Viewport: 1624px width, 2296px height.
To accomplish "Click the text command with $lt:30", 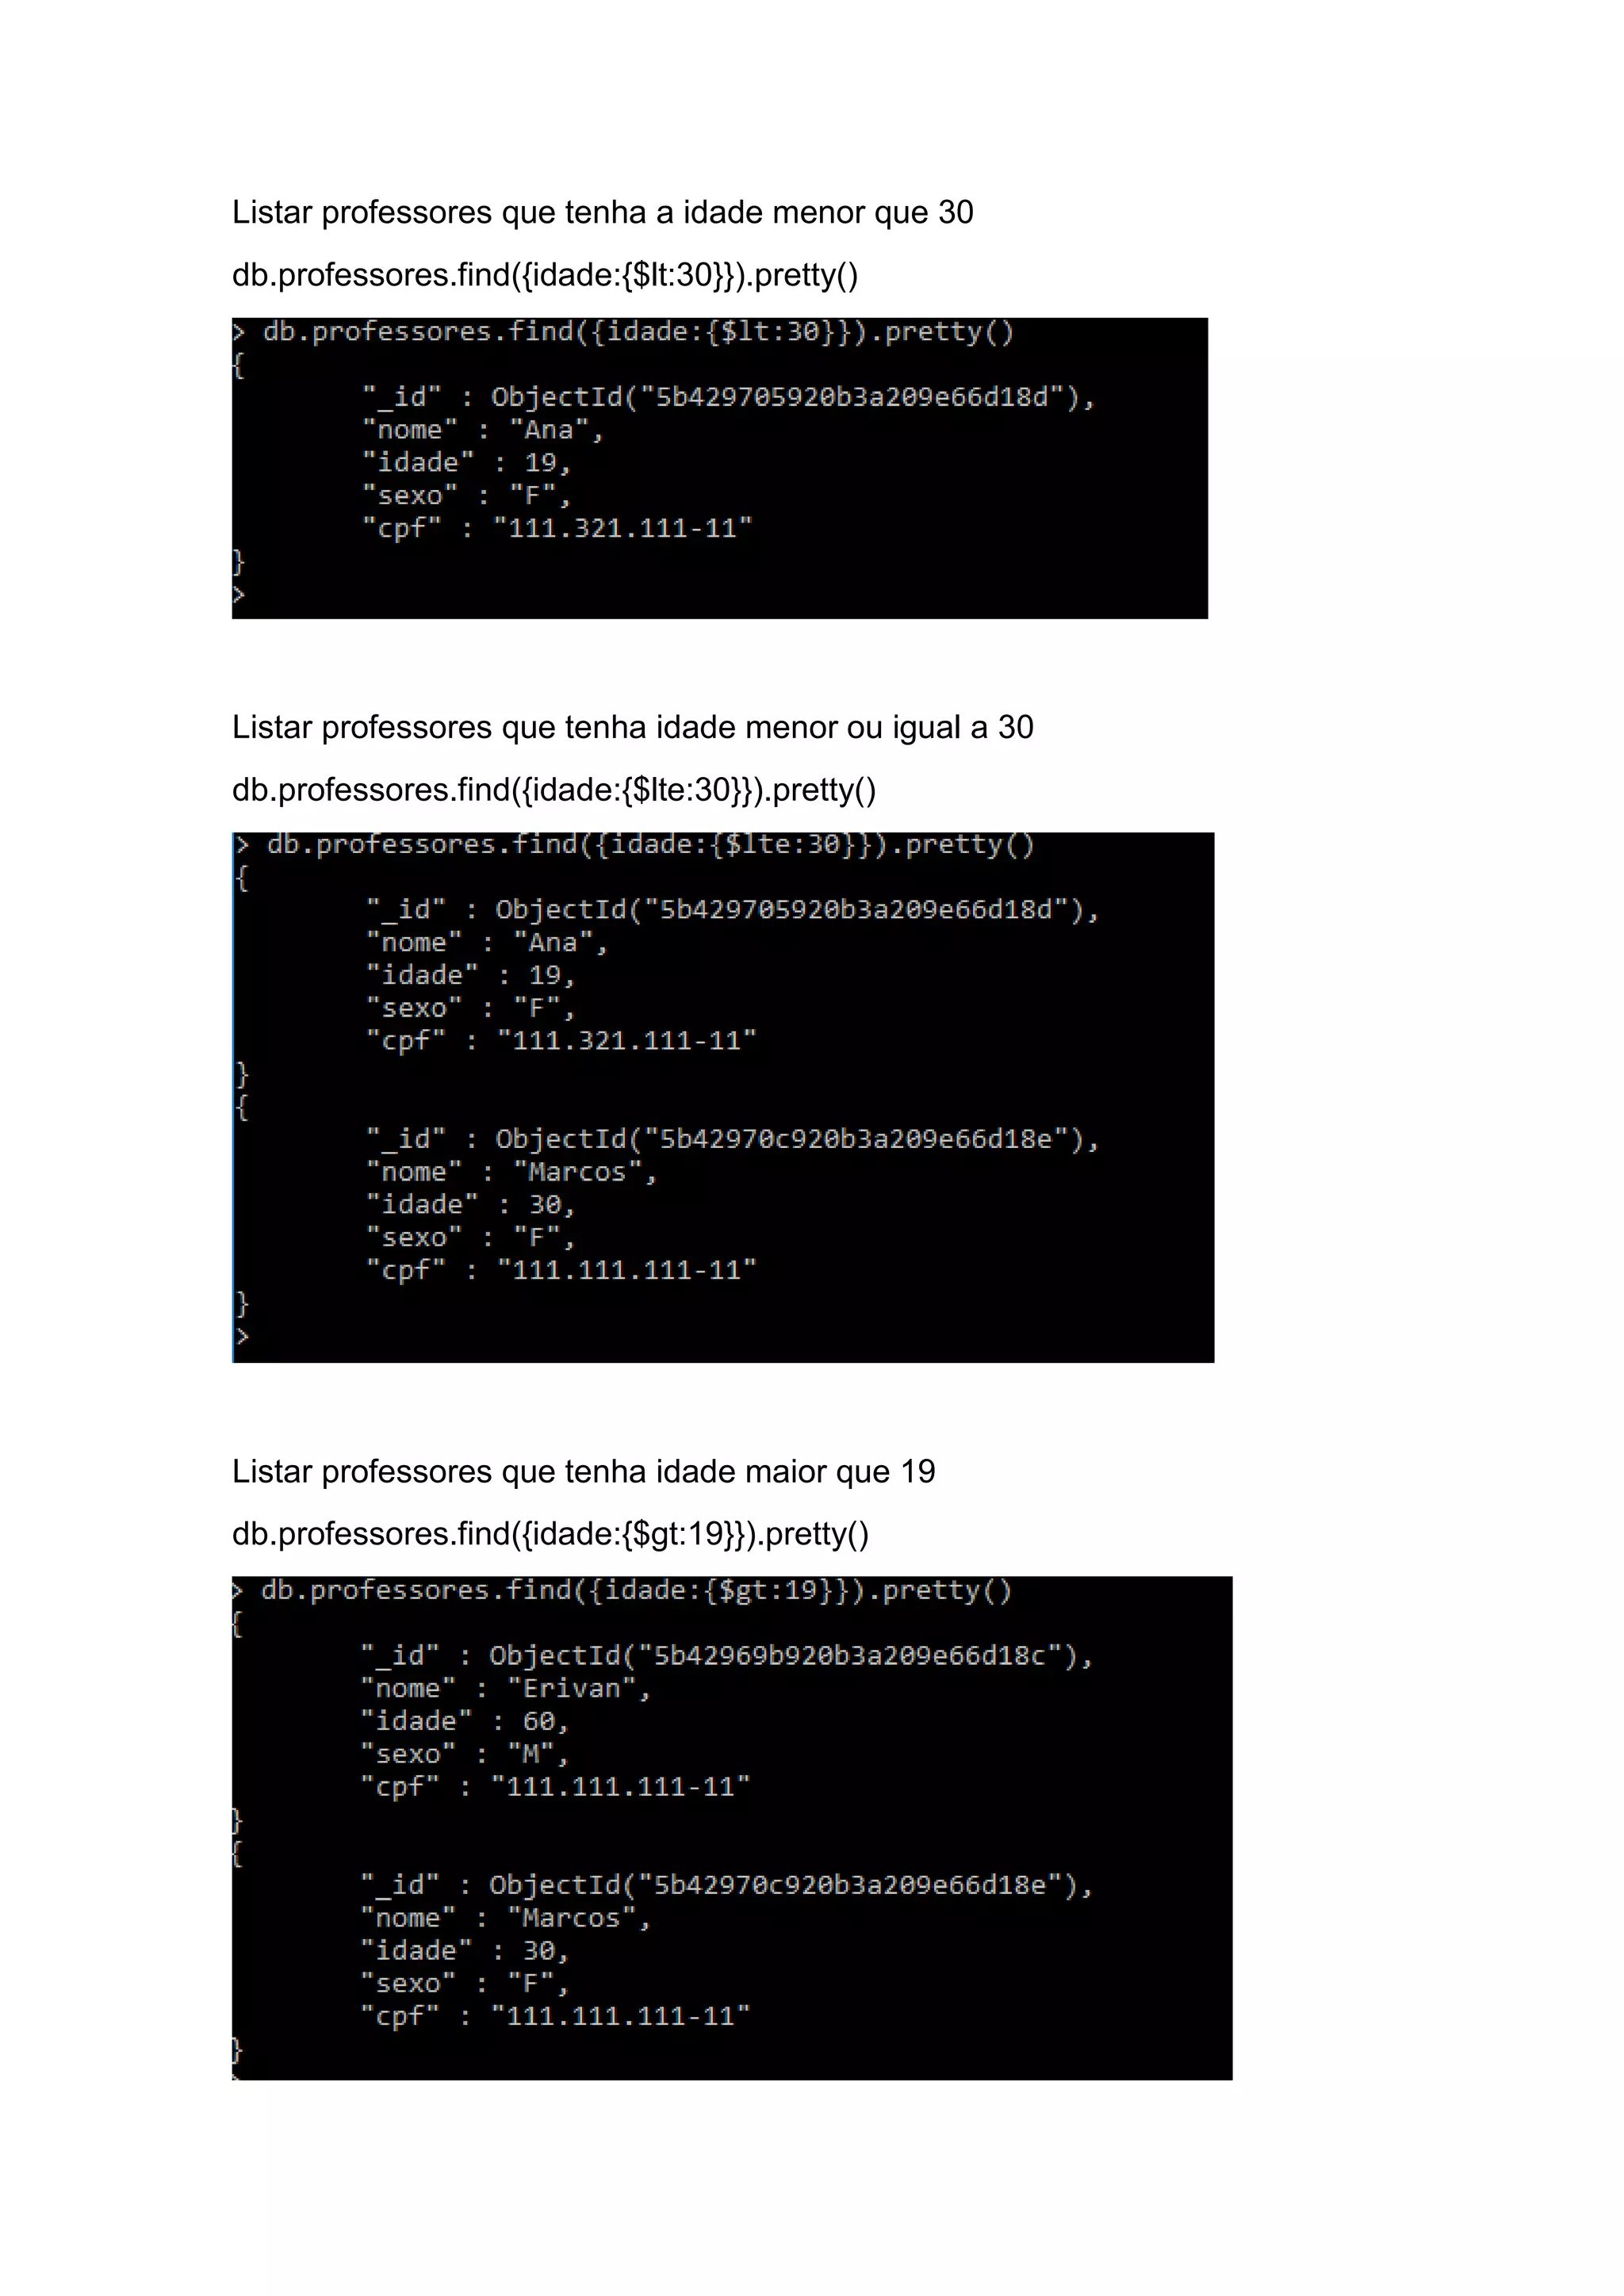I will tap(545, 275).
